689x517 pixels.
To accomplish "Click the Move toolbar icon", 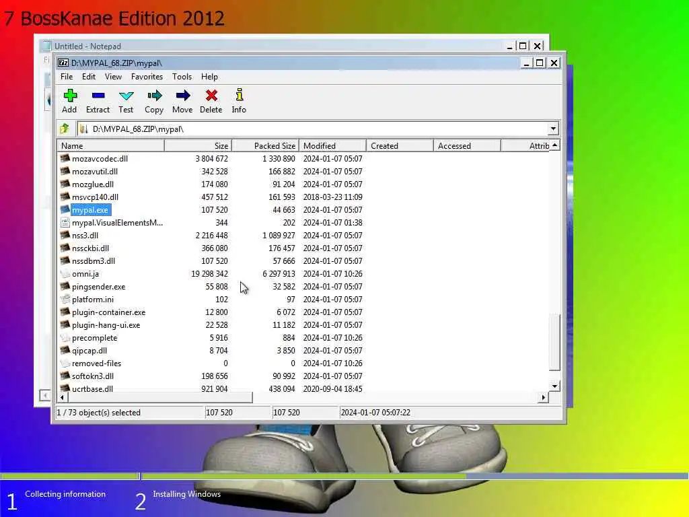I will tap(182, 96).
